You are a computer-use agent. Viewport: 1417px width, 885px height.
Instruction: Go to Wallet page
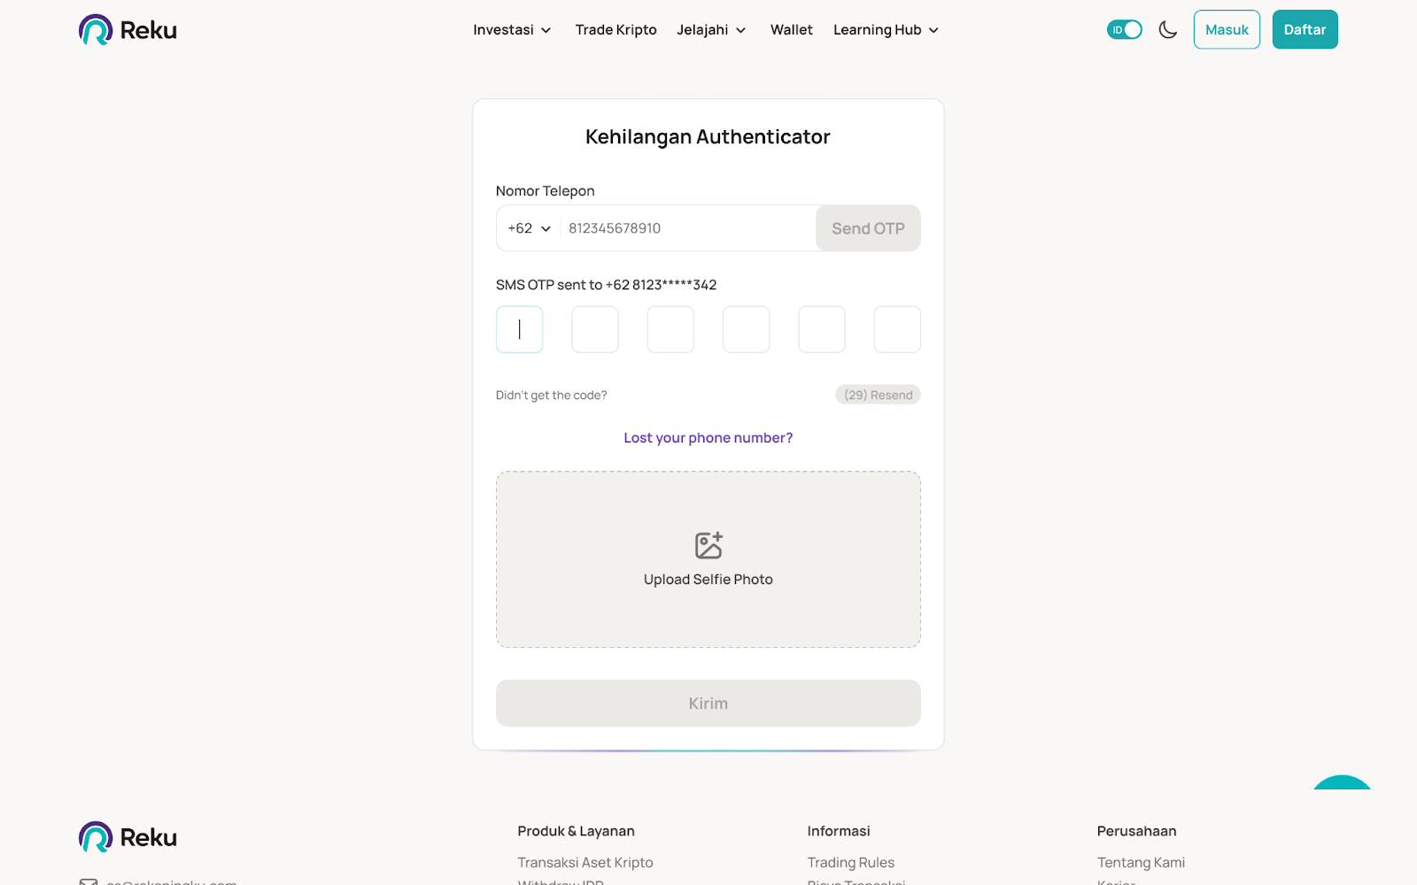point(791,30)
